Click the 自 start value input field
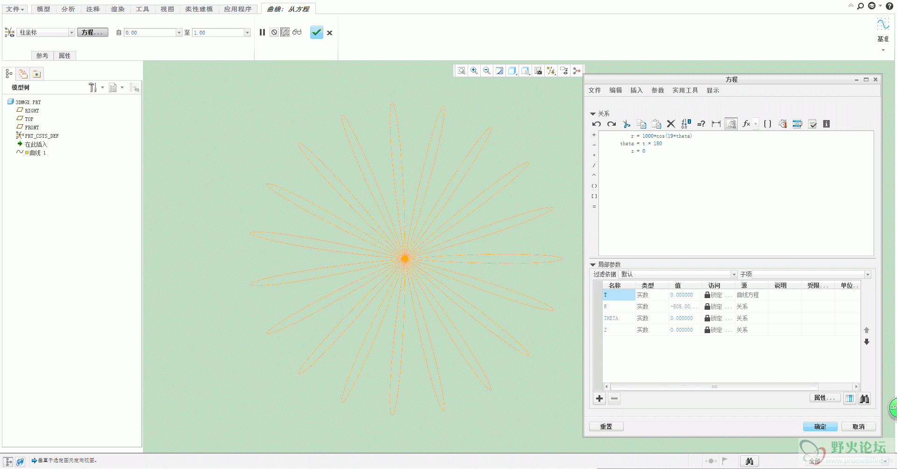 click(x=149, y=33)
